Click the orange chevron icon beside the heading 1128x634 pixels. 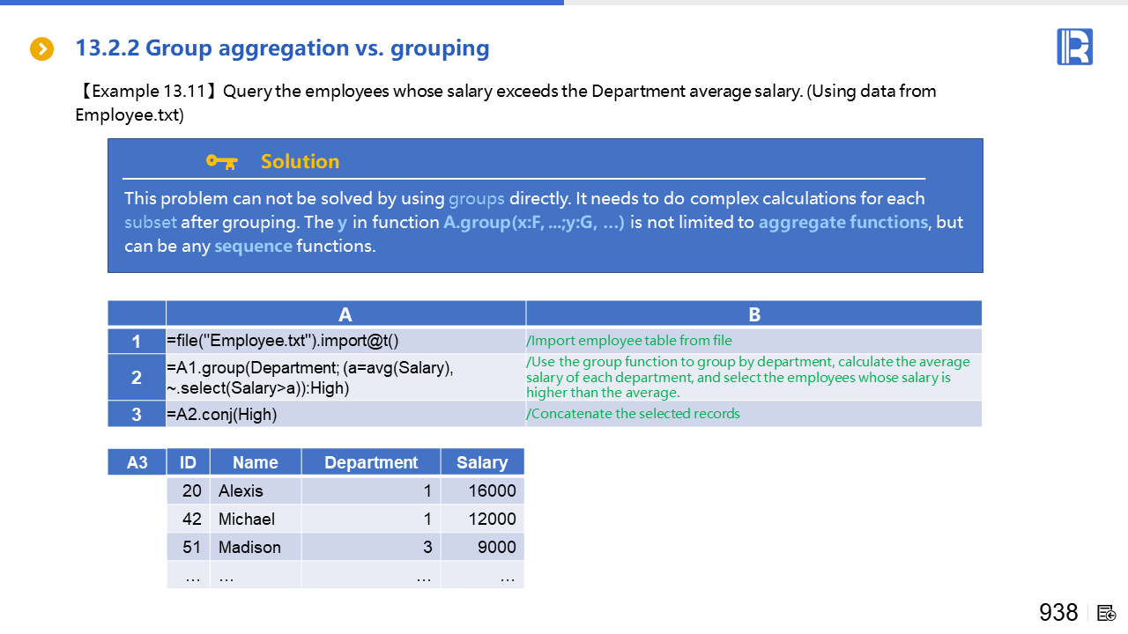(x=41, y=49)
